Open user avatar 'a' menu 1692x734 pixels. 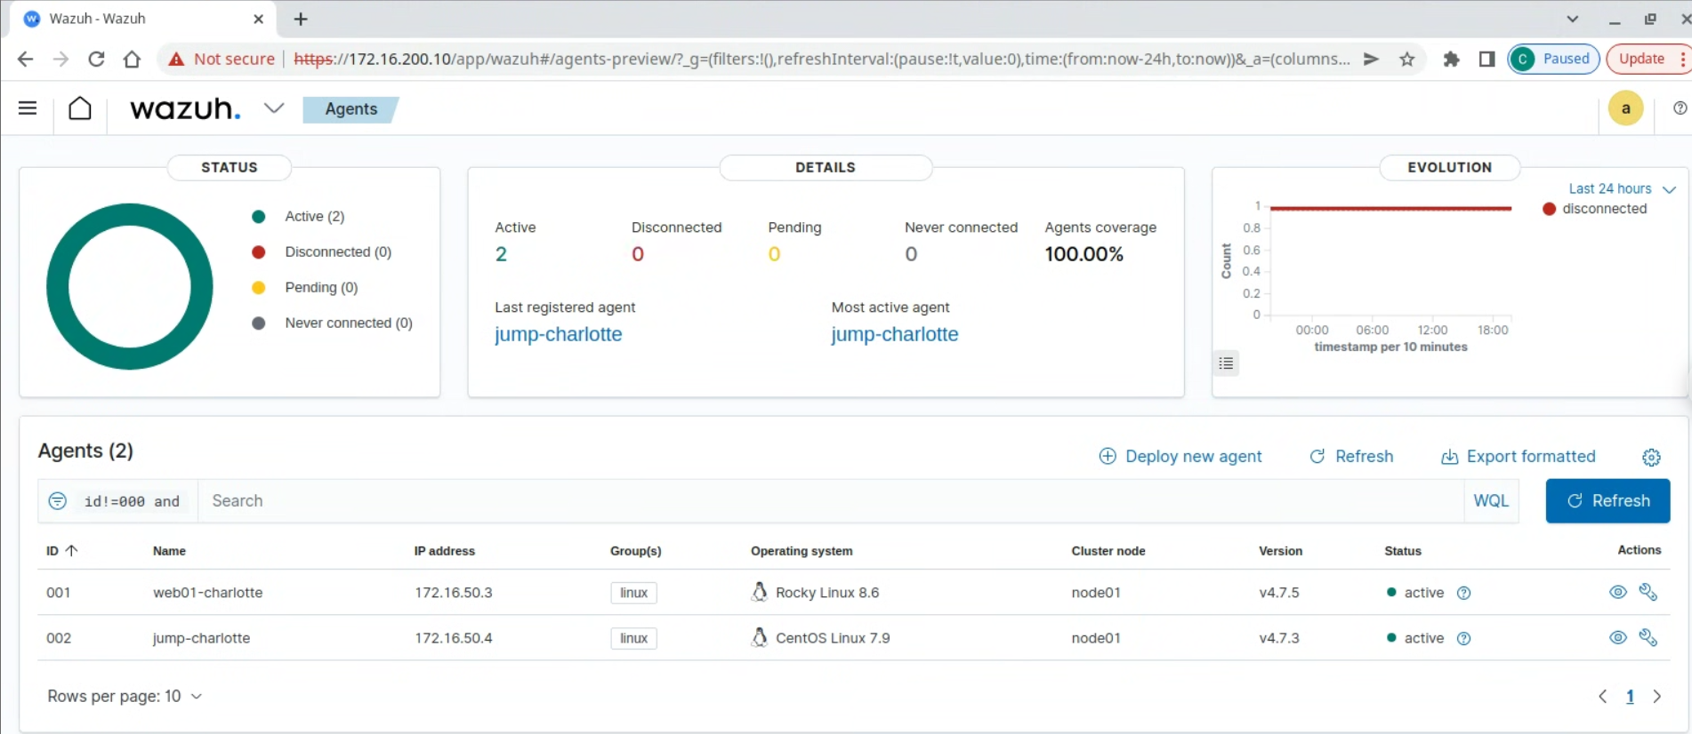click(x=1625, y=108)
